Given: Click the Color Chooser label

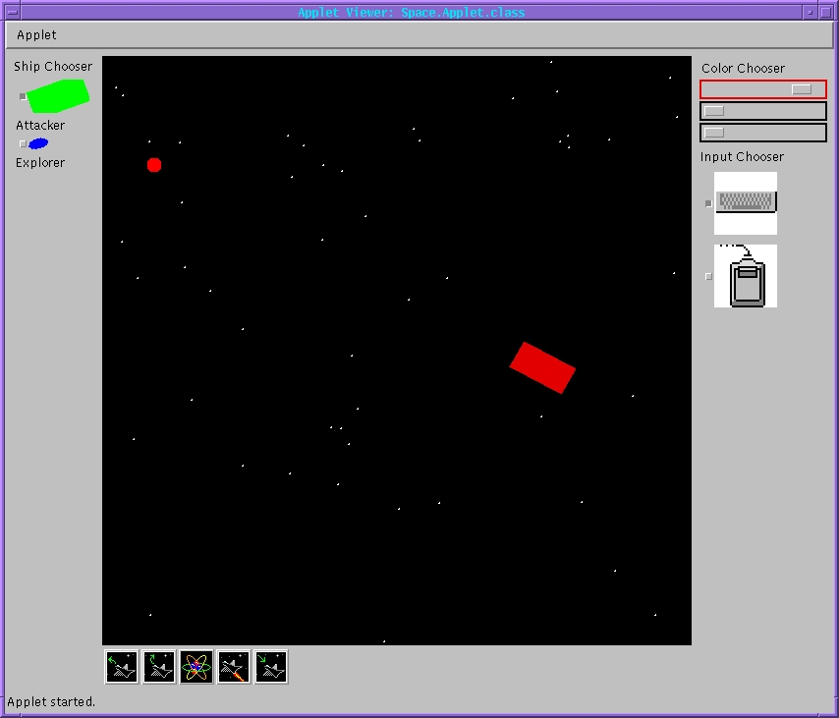Looking at the screenshot, I should pyautogui.click(x=744, y=69).
